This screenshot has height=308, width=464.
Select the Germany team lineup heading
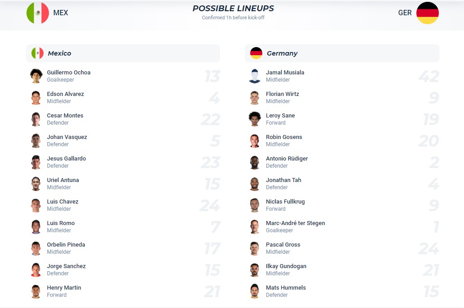[x=282, y=53]
